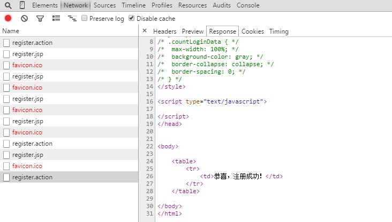Click the file icon of the first register.action
This screenshot has height=222, width=392.
click(x=6, y=43)
